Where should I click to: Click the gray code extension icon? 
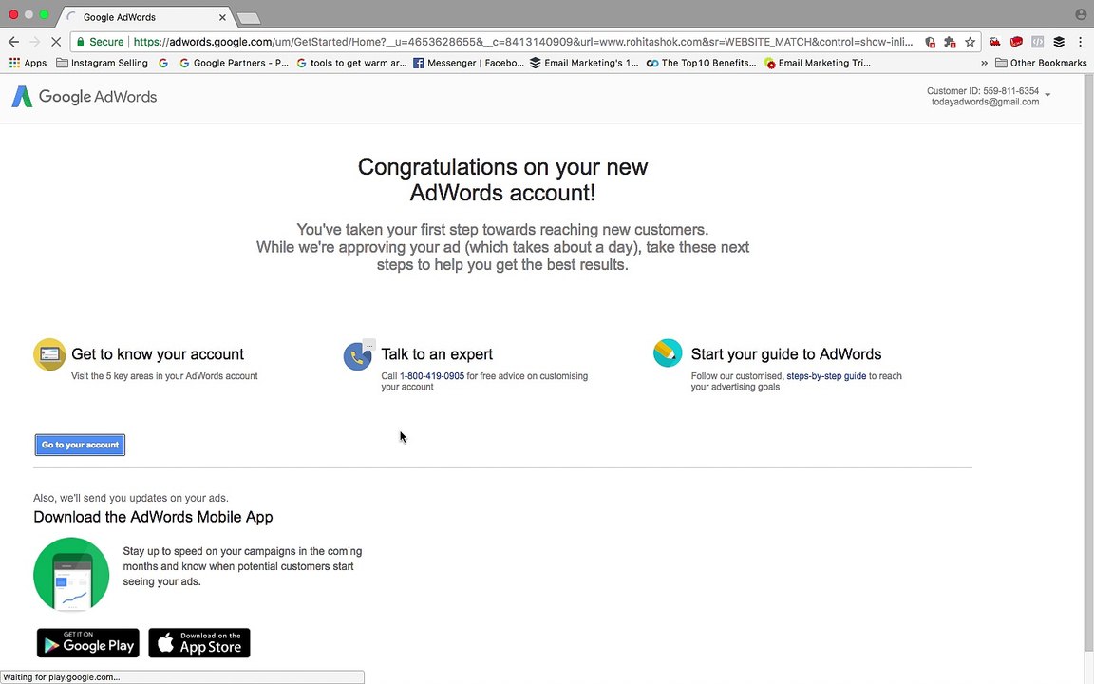[1037, 42]
